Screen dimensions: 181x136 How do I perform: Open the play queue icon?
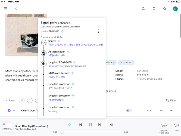point(111,125)
